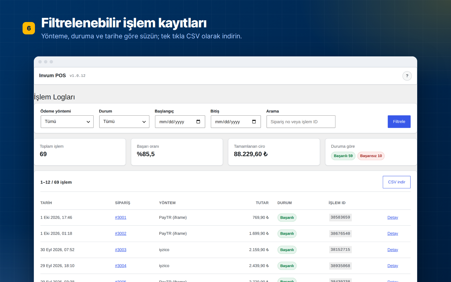Focus the Bitiş date field

click(236, 122)
